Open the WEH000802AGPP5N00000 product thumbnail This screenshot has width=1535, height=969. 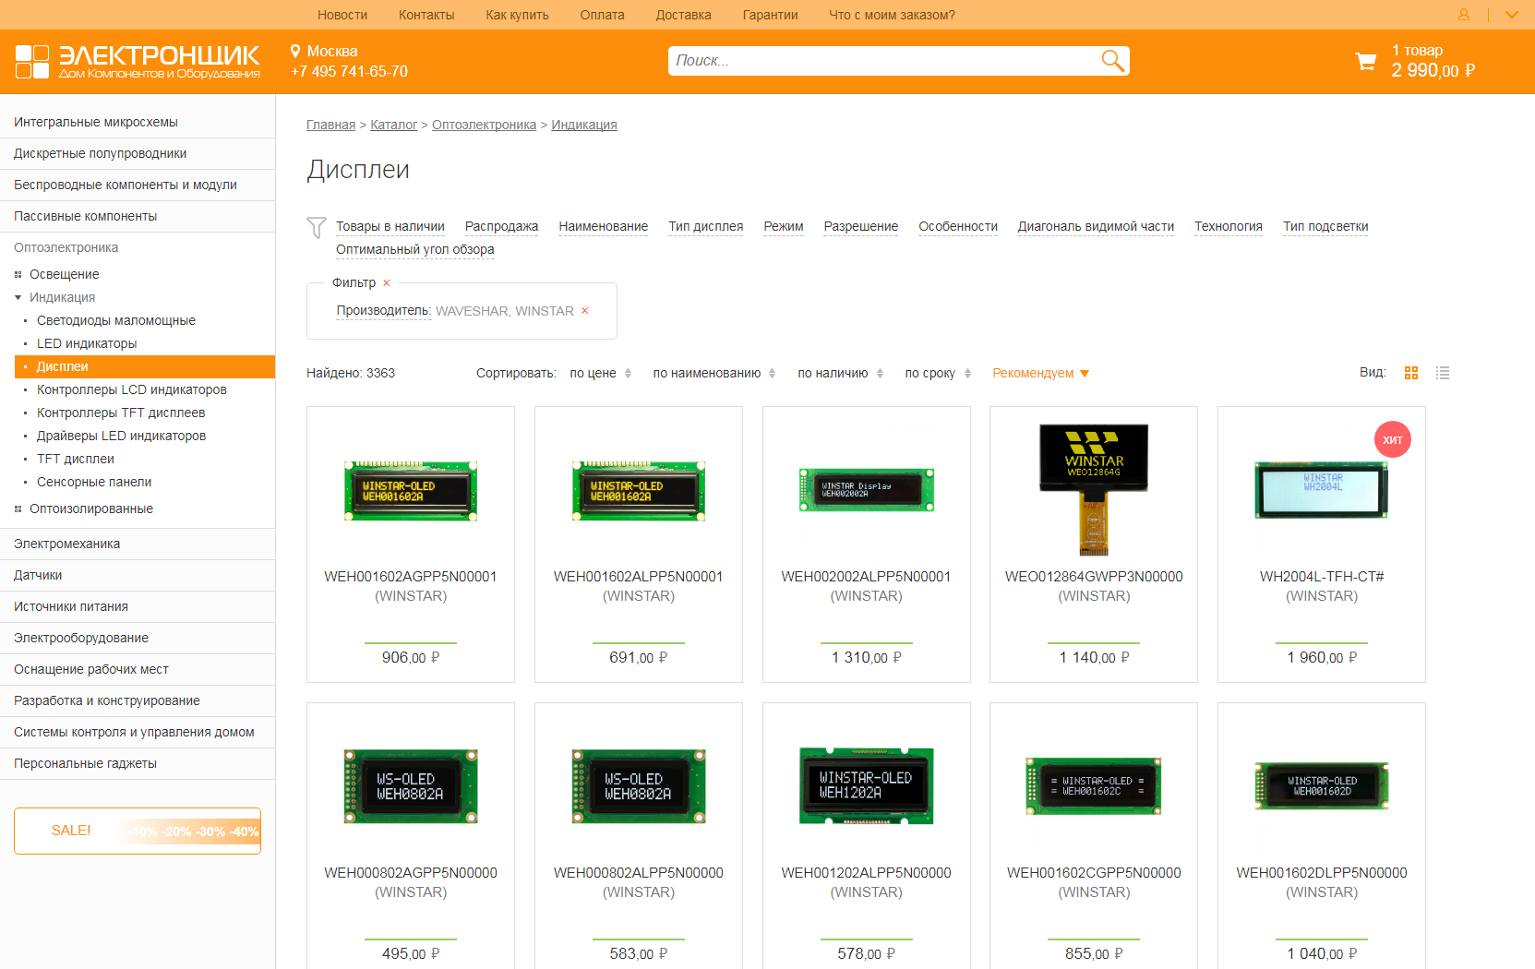tap(411, 786)
